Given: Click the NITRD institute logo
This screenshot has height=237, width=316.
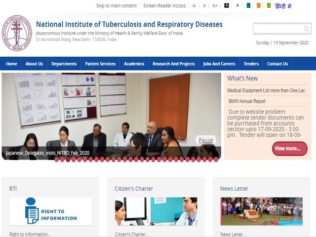Looking at the screenshot, I should click(17, 33).
